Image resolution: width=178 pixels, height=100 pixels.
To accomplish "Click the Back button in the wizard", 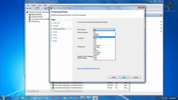I will (113, 77).
